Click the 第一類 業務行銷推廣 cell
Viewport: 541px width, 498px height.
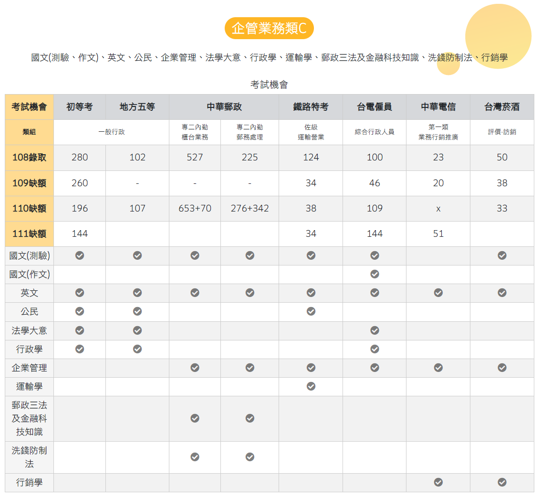coord(438,132)
